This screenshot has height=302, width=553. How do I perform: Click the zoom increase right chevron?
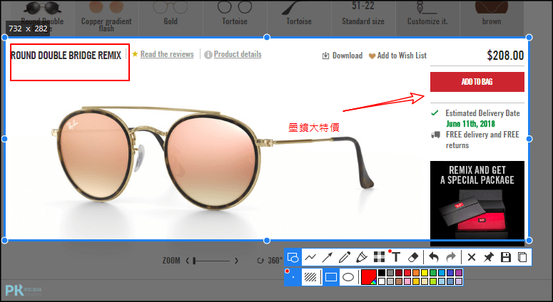coord(236,261)
